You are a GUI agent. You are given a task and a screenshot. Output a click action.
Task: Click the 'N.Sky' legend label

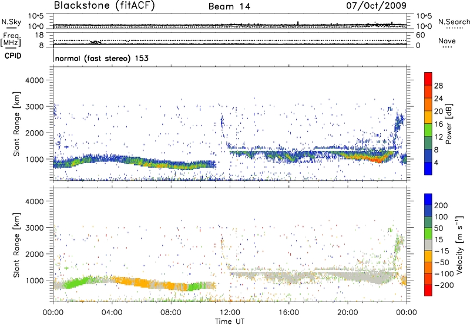point(11,22)
